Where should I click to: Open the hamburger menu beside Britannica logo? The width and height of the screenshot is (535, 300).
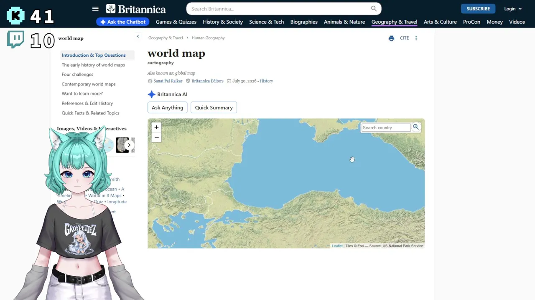point(95,9)
